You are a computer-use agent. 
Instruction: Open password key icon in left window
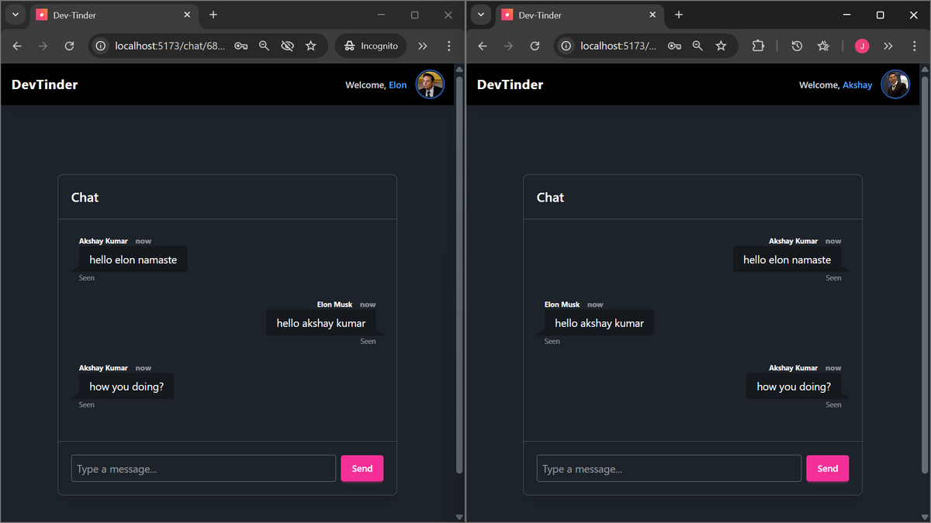click(241, 46)
